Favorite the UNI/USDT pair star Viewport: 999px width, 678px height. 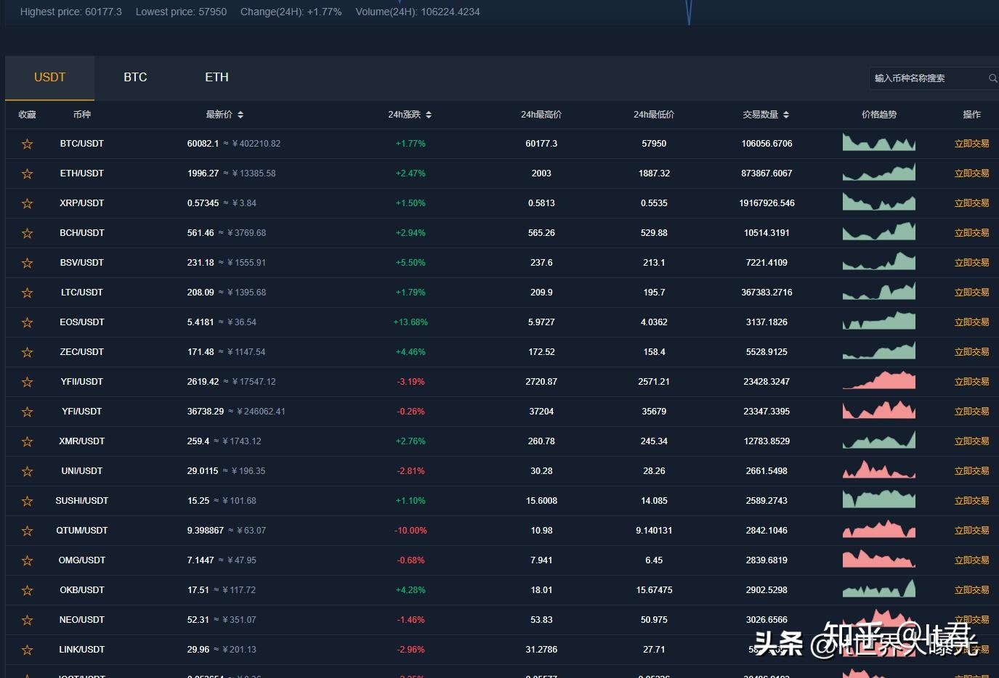tap(27, 471)
